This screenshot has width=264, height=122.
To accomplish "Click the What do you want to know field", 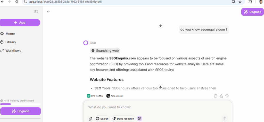I will [158, 107].
